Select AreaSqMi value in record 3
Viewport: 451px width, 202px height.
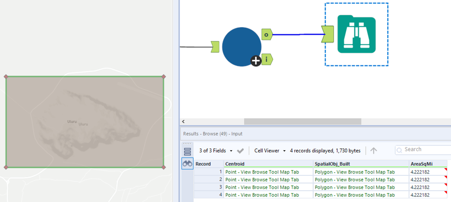[428, 187]
